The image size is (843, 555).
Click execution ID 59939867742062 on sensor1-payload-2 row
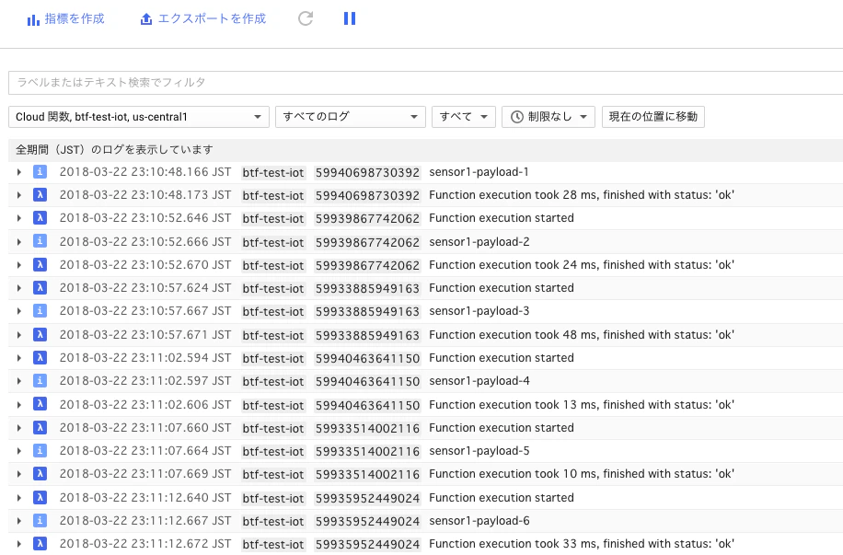point(367,243)
